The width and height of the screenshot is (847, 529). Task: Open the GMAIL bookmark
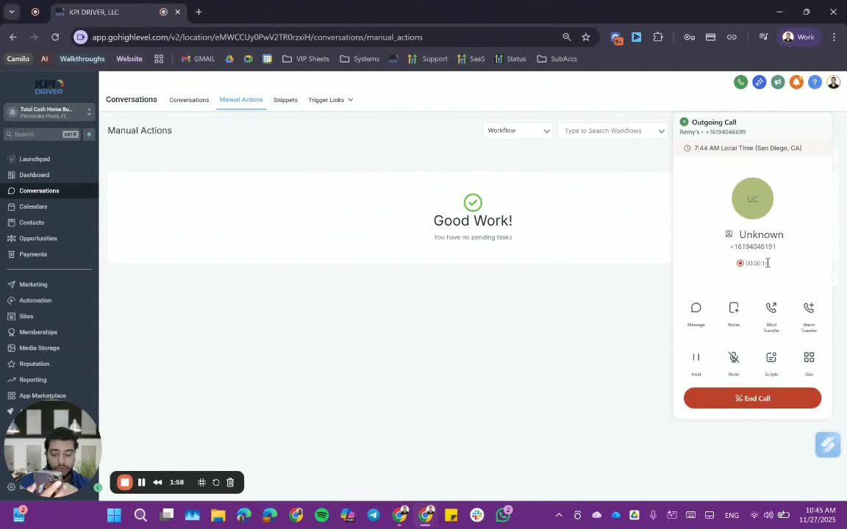pos(199,59)
